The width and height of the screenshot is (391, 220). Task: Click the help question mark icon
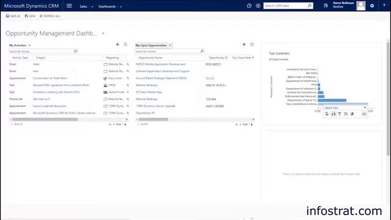[x=384, y=5]
